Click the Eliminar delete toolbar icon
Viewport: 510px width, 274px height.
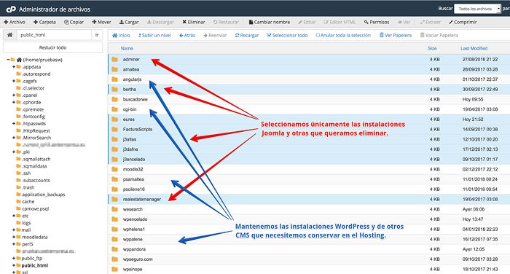pos(184,22)
